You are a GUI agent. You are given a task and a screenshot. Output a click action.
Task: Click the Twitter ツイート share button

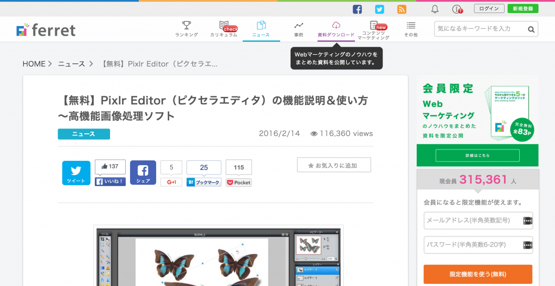pyautogui.click(x=76, y=173)
